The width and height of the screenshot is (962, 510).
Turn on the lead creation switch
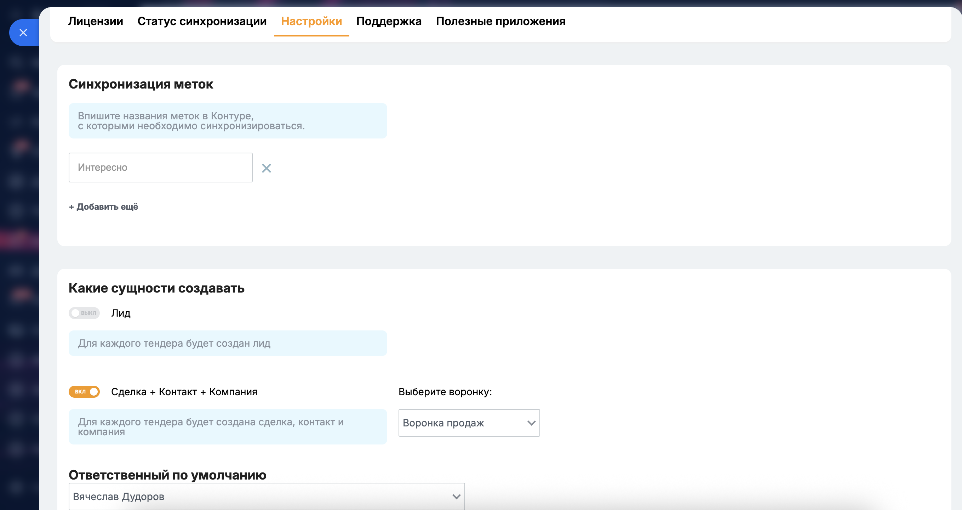coord(84,313)
